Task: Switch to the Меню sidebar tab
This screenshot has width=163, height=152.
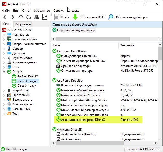Action: [x=7, y=24]
